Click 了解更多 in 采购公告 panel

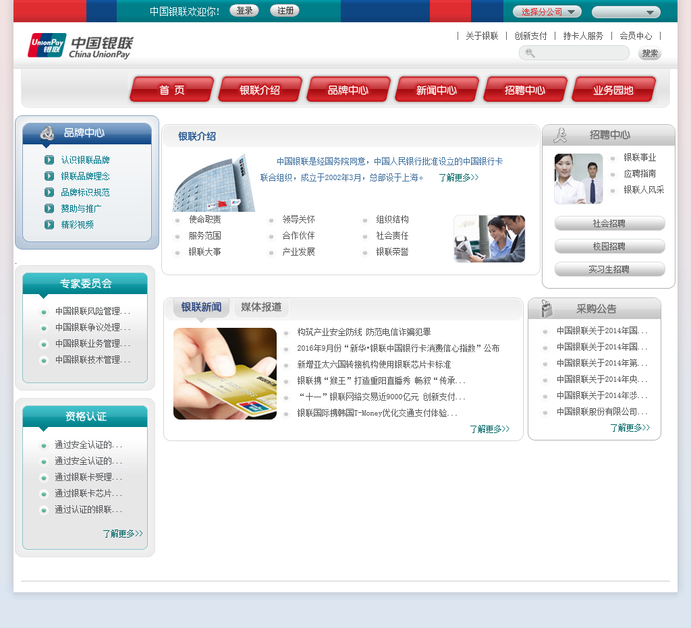click(630, 428)
